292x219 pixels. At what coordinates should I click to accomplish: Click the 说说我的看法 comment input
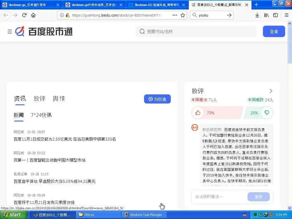(219, 197)
